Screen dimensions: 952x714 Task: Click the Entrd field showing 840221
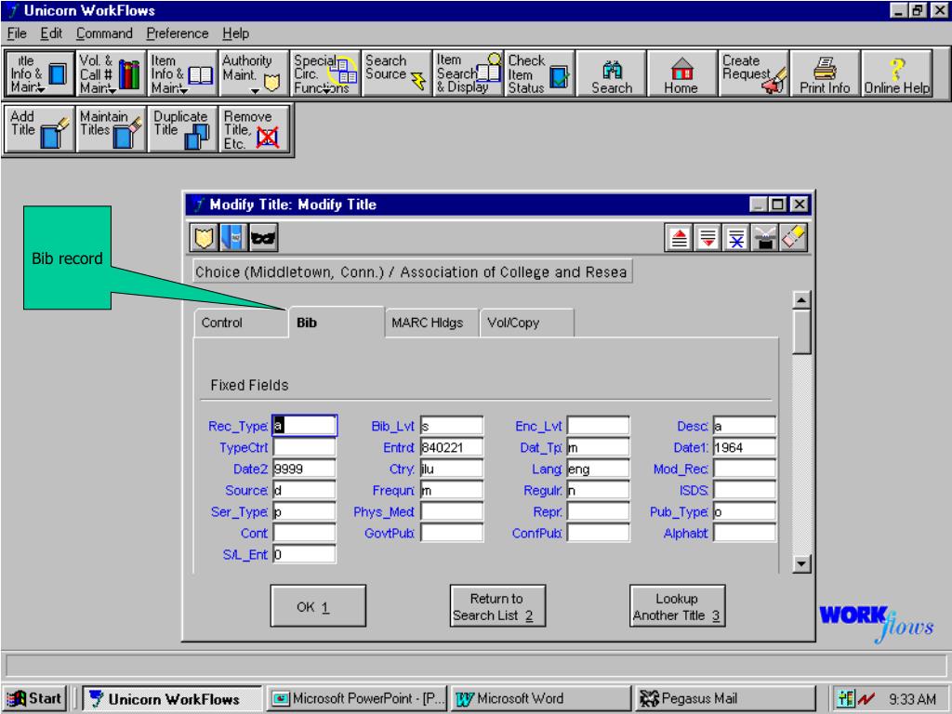click(452, 447)
